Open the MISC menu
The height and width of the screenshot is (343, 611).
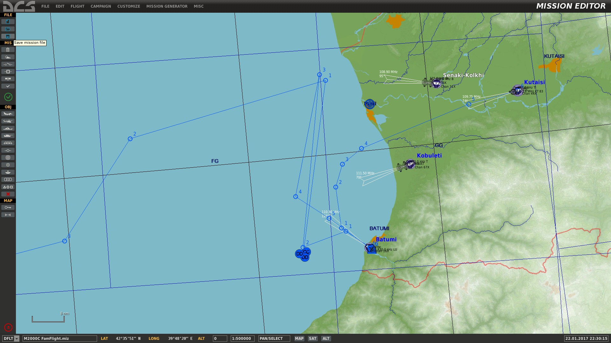199,6
